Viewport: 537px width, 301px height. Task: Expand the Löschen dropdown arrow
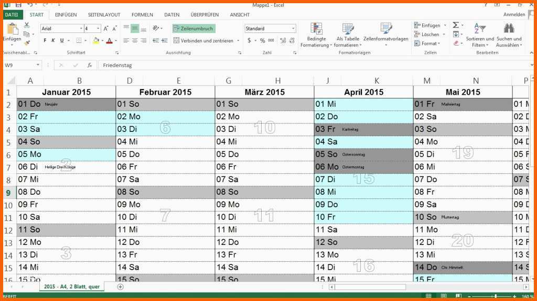pyautogui.click(x=444, y=35)
